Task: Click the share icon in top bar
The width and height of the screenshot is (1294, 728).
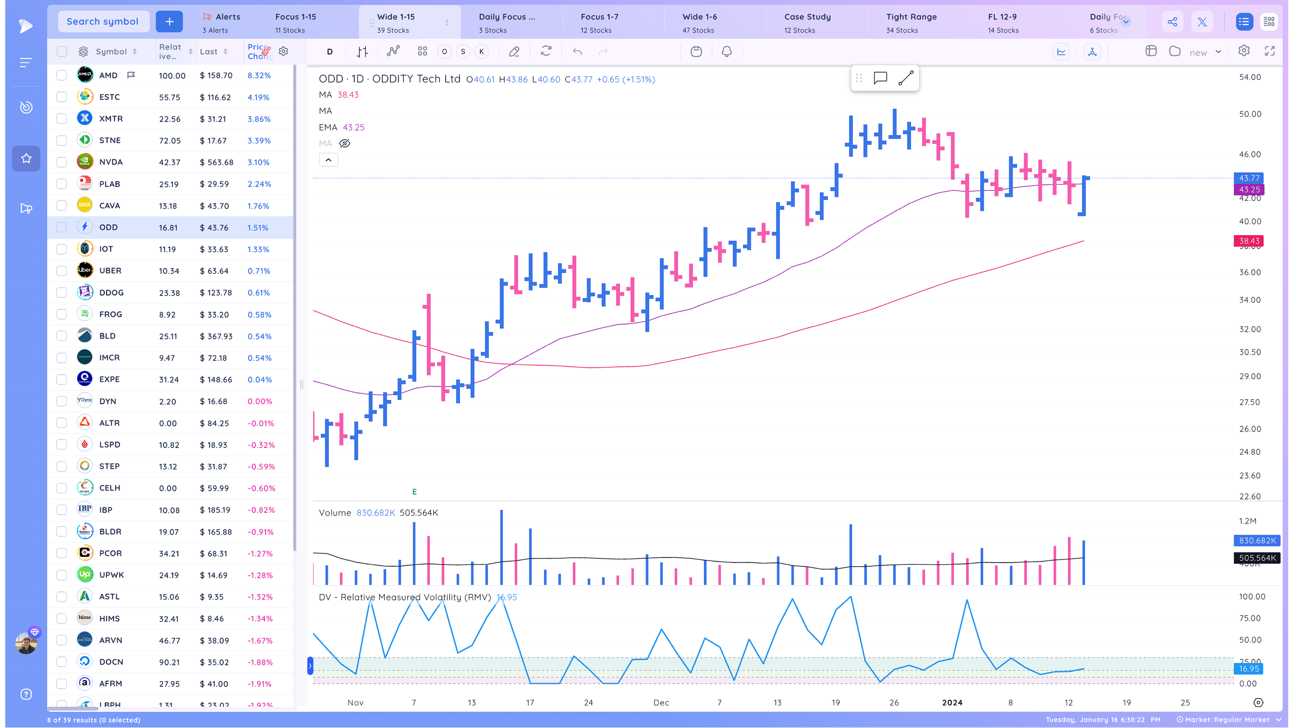Action: (x=1172, y=22)
